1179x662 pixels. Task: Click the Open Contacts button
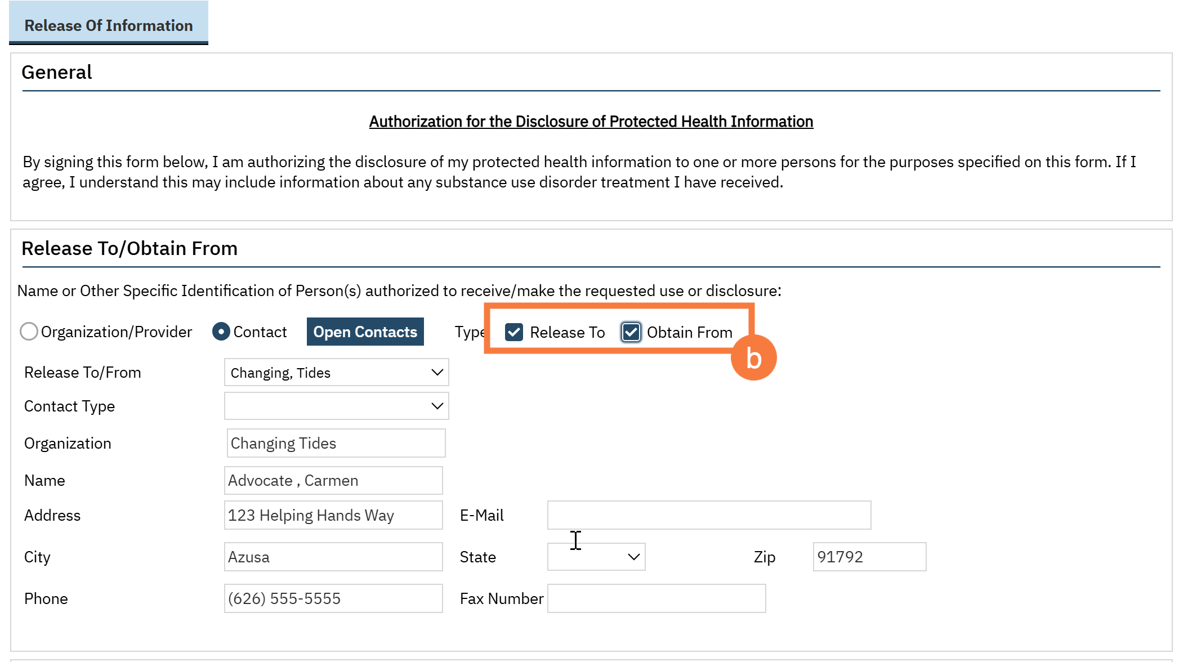365,332
